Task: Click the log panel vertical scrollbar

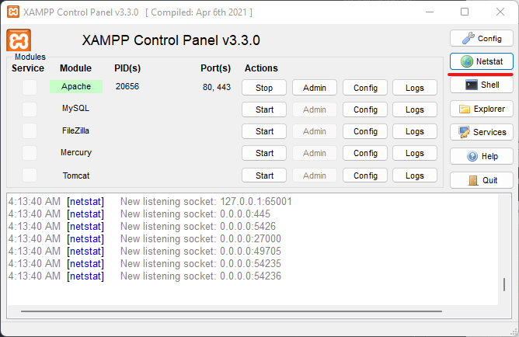Action: (505, 283)
